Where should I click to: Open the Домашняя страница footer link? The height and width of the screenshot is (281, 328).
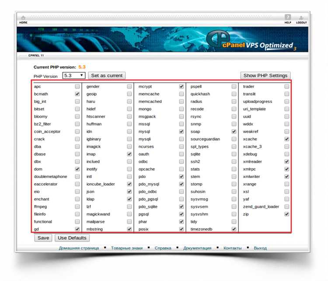(79, 248)
